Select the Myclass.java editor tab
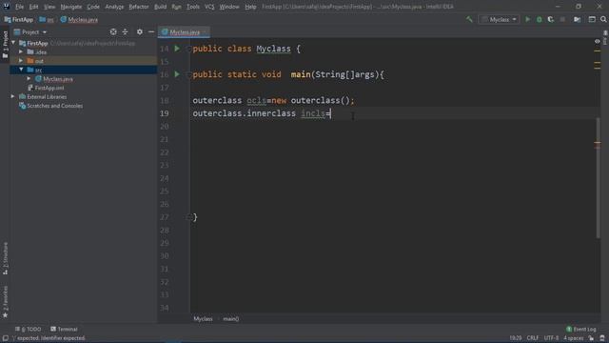 [x=184, y=31]
